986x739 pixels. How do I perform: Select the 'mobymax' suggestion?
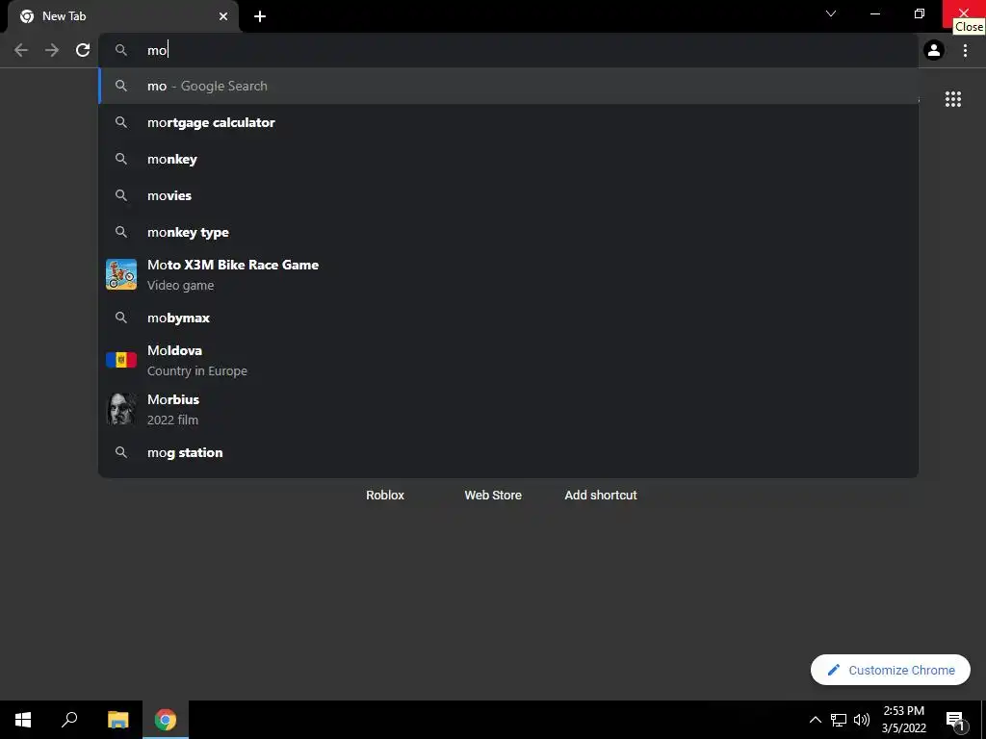coord(508,318)
